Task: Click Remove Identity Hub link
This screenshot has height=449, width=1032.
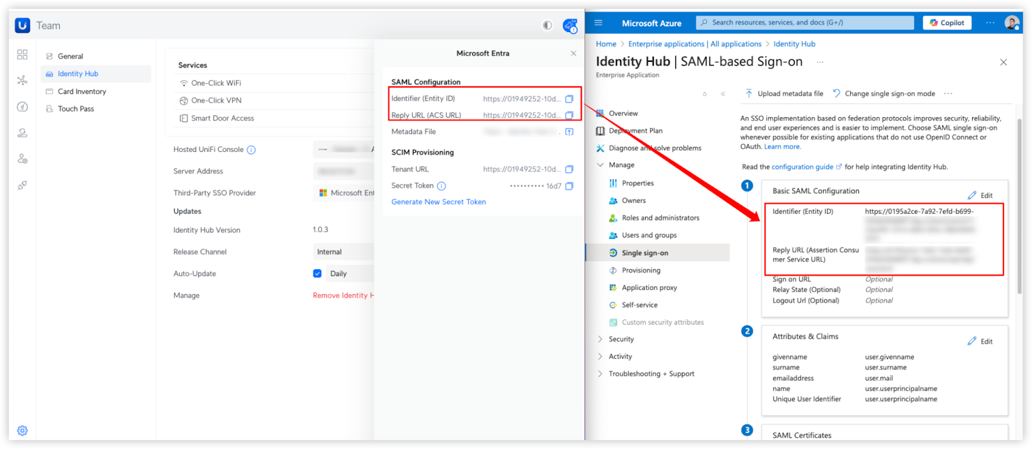Action: 343,295
